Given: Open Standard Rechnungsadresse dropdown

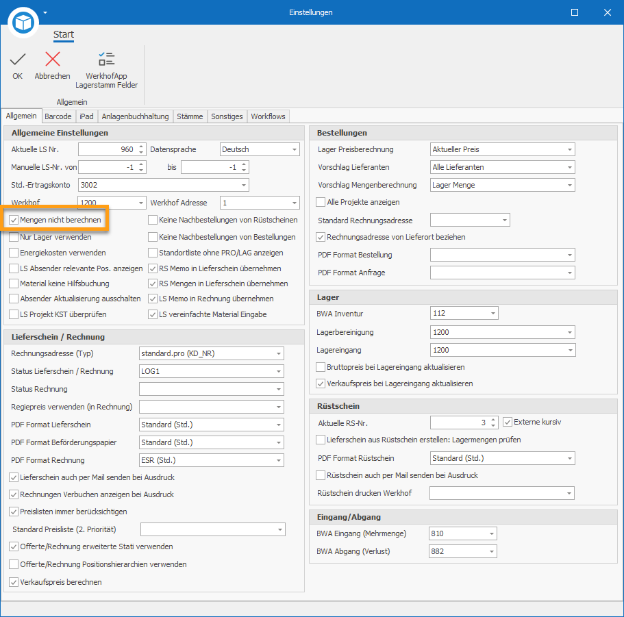Looking at the screenshot, I should point(505,220).
